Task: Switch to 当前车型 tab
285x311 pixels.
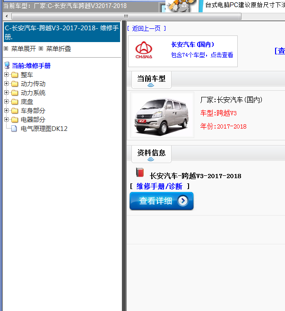Action: click(151, 80)
